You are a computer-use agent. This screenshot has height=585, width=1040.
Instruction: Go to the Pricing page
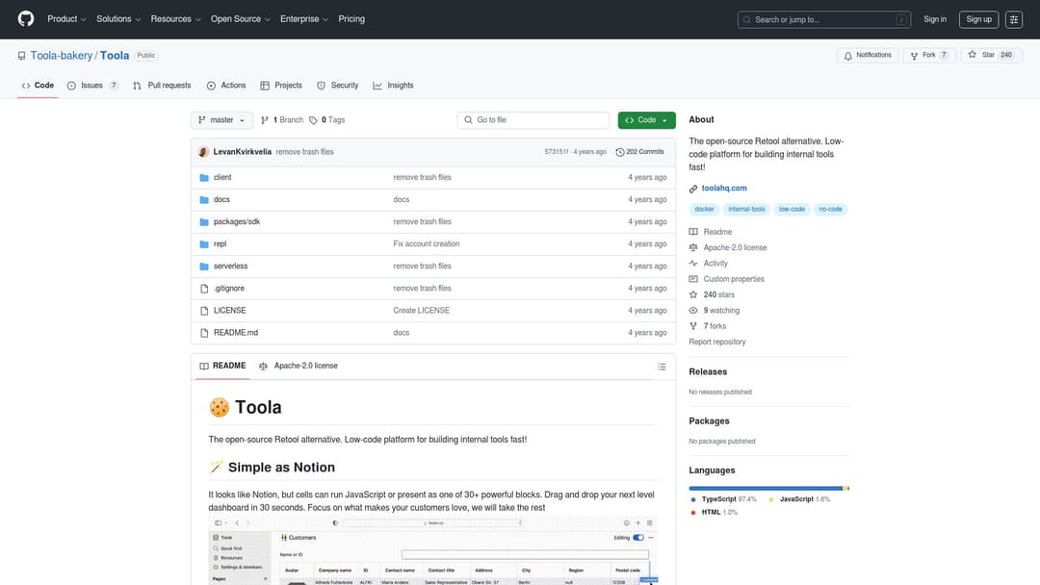351,19
